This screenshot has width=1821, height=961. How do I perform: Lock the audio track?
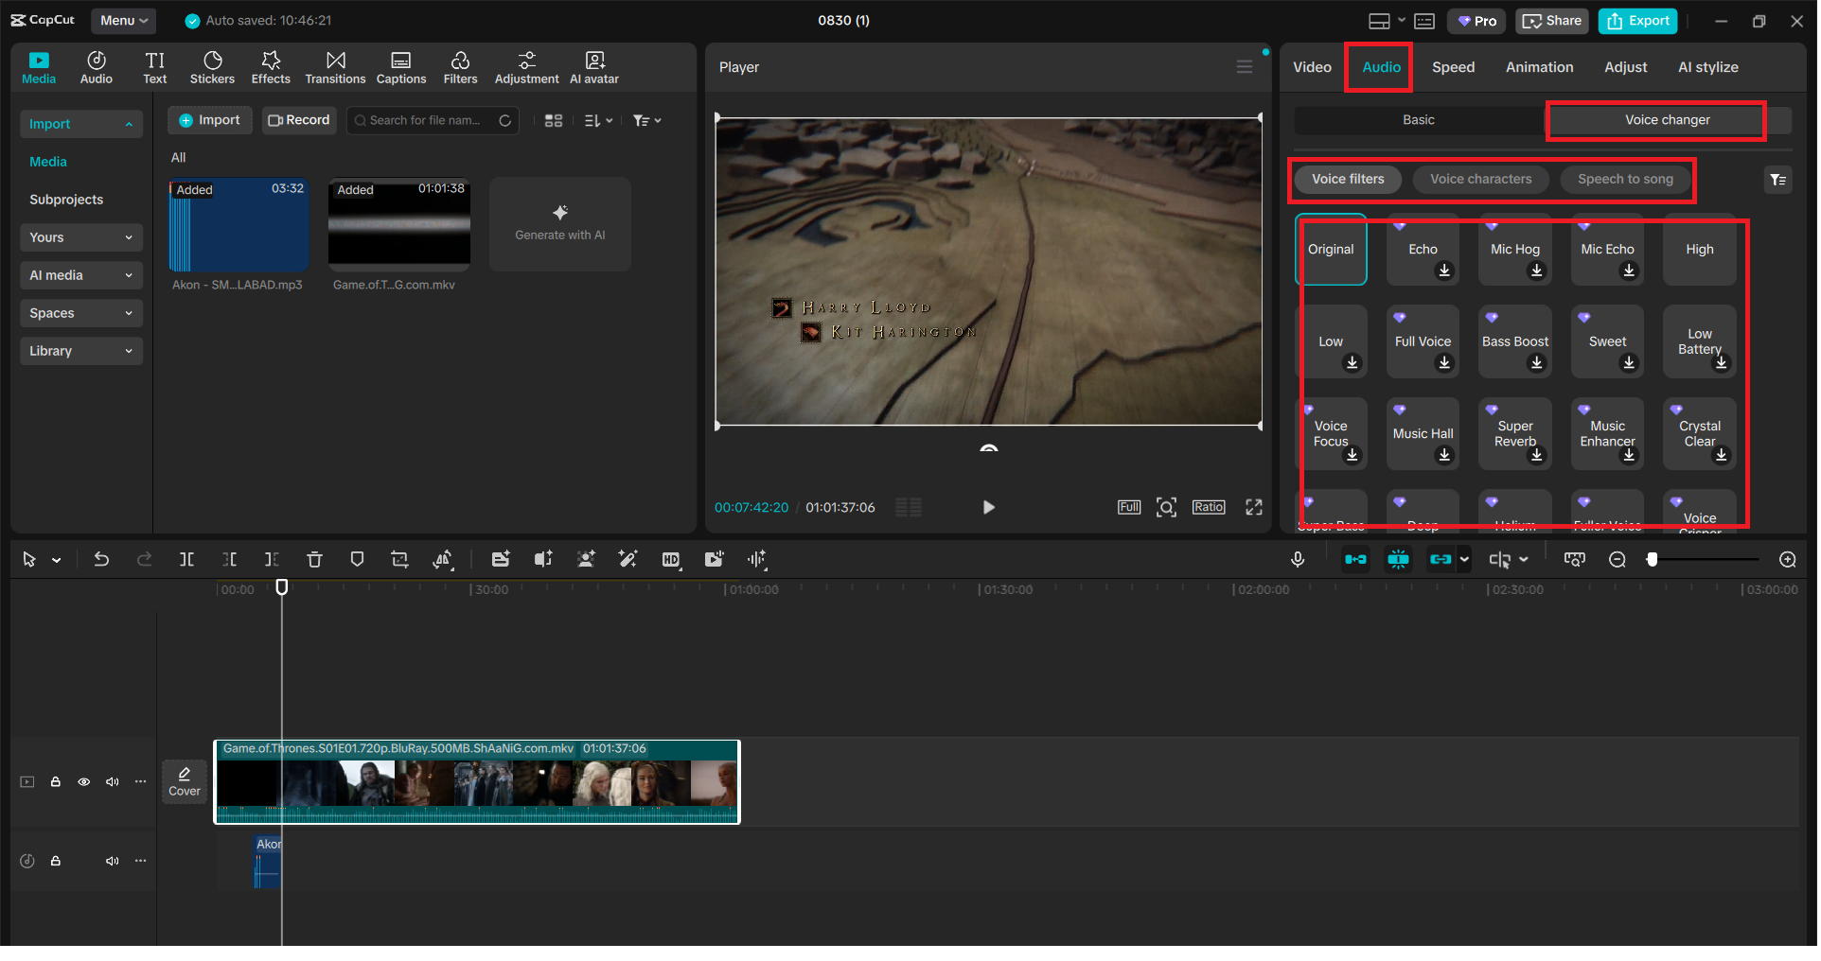click(x=56, y=862)
